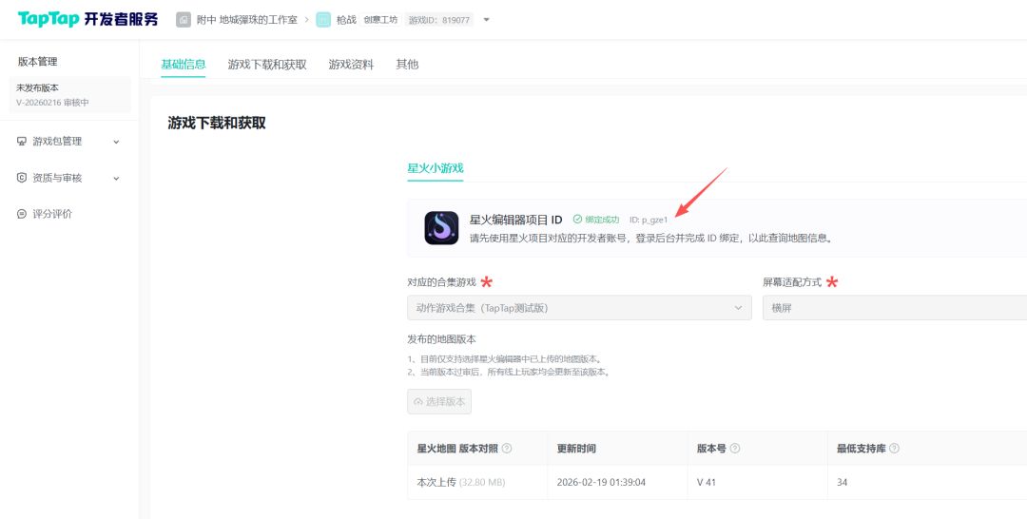The width and height of the screenshot is (1027, 519).
Task: Select the 未发布版本 V-20260216 entry
Action: 69,95
